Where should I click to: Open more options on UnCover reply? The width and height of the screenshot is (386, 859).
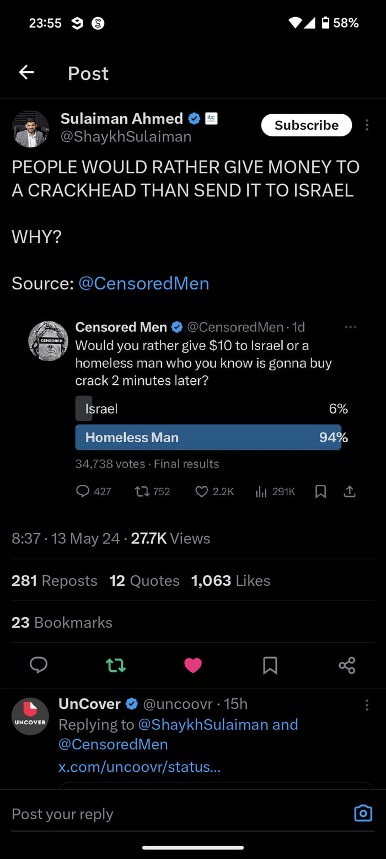click(x=367, y=705)
